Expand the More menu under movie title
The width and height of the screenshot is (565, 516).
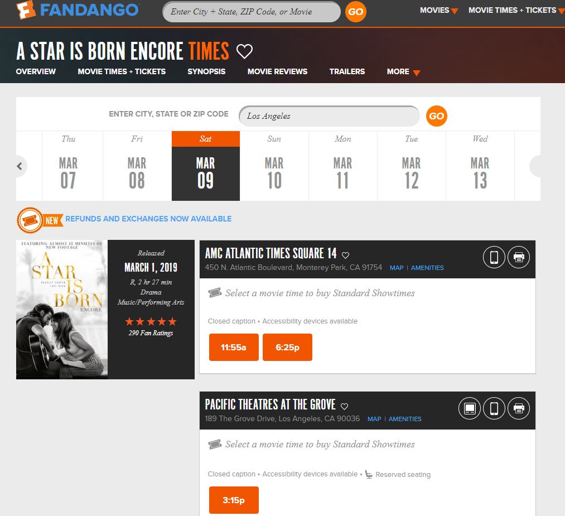coord(403,72)
